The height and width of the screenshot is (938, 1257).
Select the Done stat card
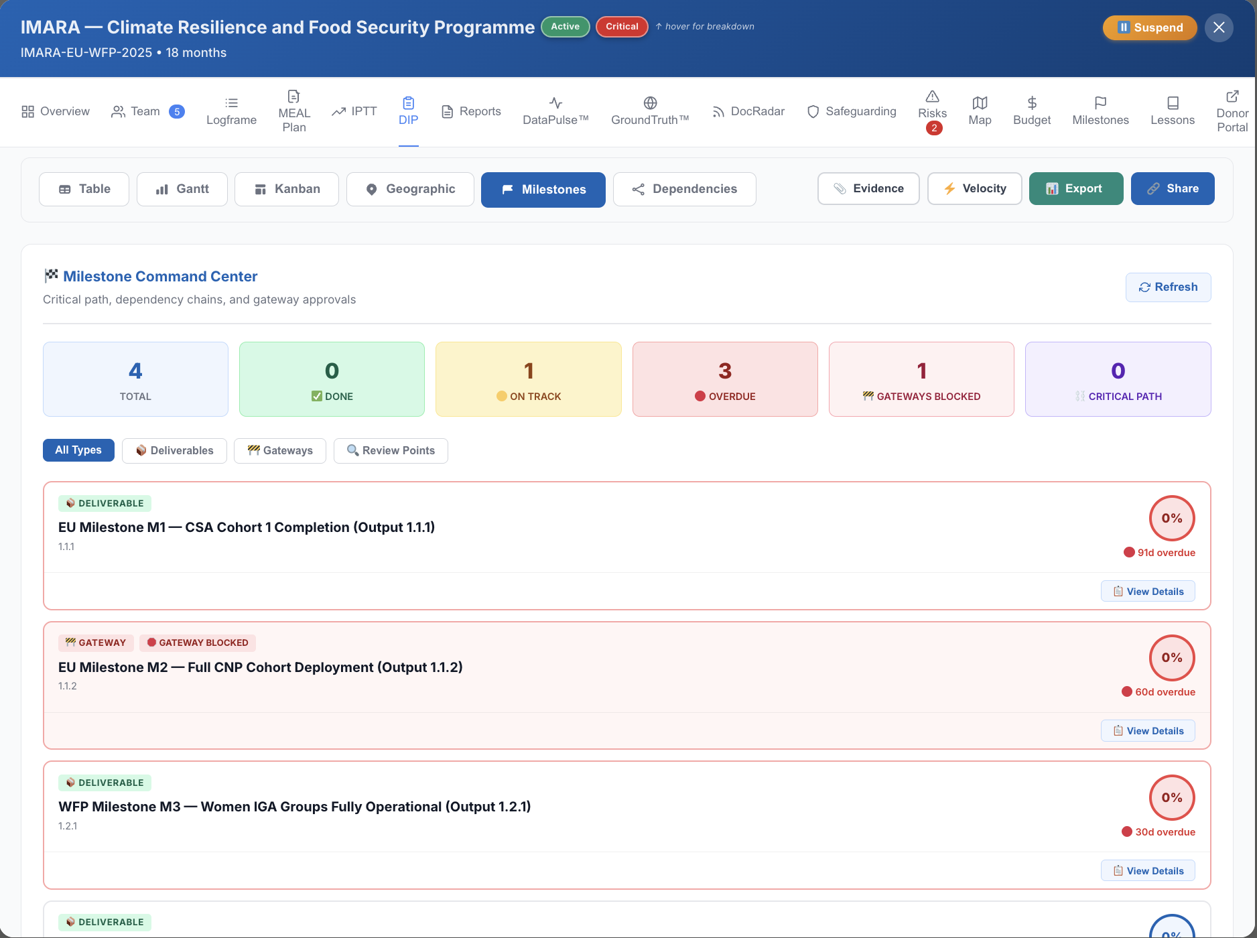click(332, 379)
